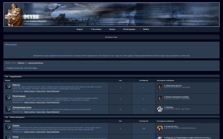The height and width of the screenshot is (139, 223).
Task: Open the Заказ мини-квестов last post
Action: pyautogui.click(x=174, y=86)
